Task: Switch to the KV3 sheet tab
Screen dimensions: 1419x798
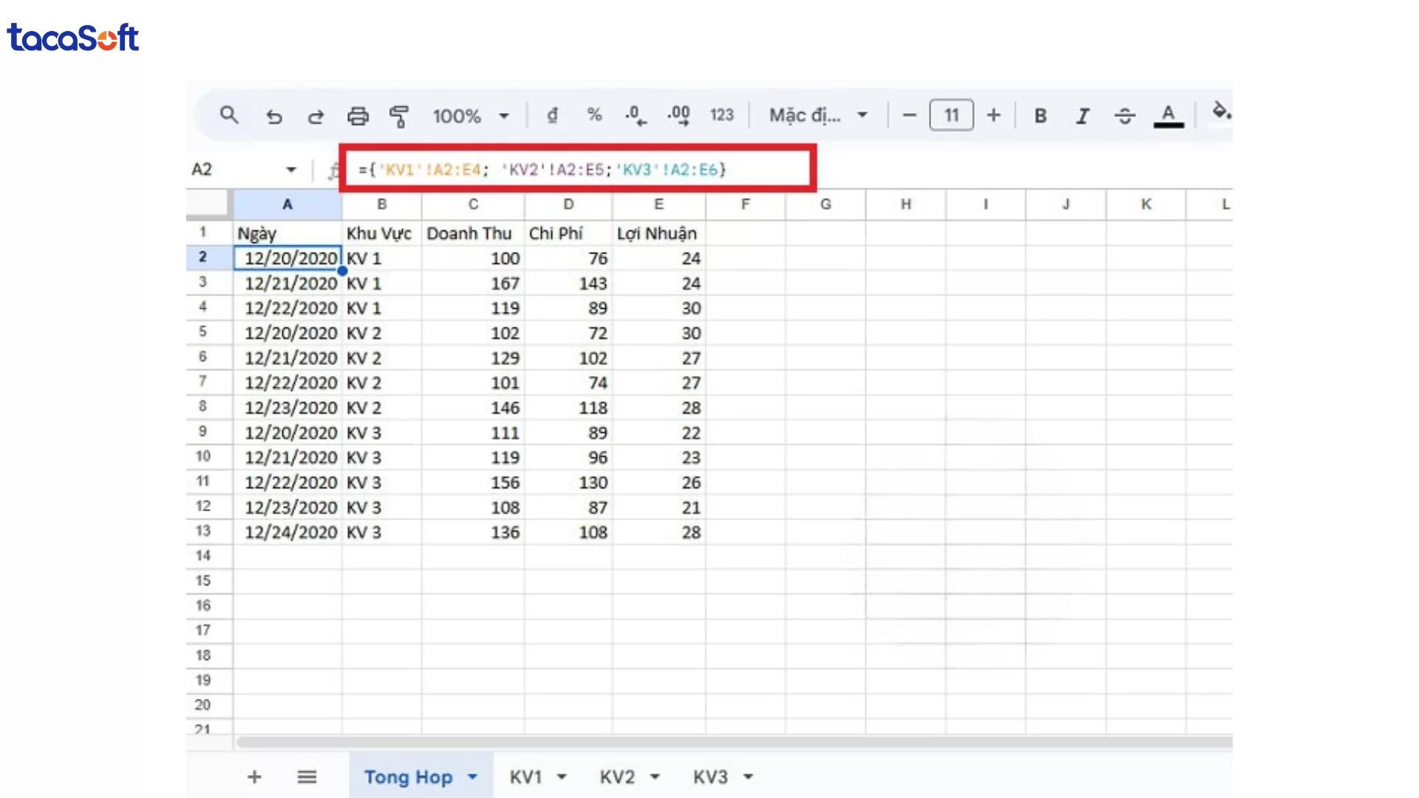Action: 712,777
